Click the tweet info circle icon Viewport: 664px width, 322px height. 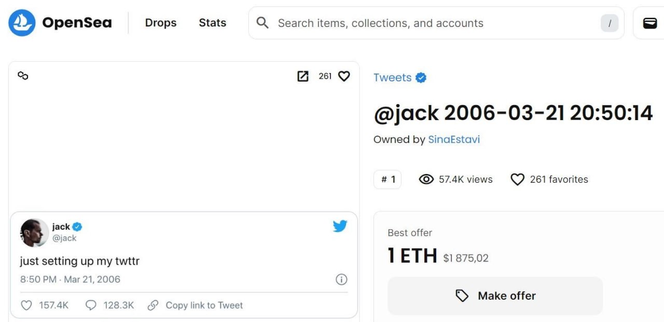click(x=341, y=280)
